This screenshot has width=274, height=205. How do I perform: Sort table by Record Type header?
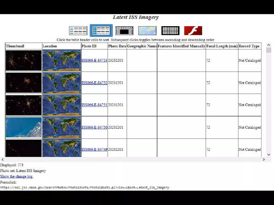pos(249,46)
